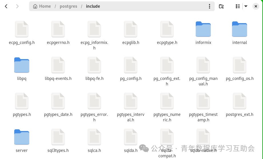Select the libpq-fe.h file icon
This screenshot has height=159, width=263.
coord(94,65)
